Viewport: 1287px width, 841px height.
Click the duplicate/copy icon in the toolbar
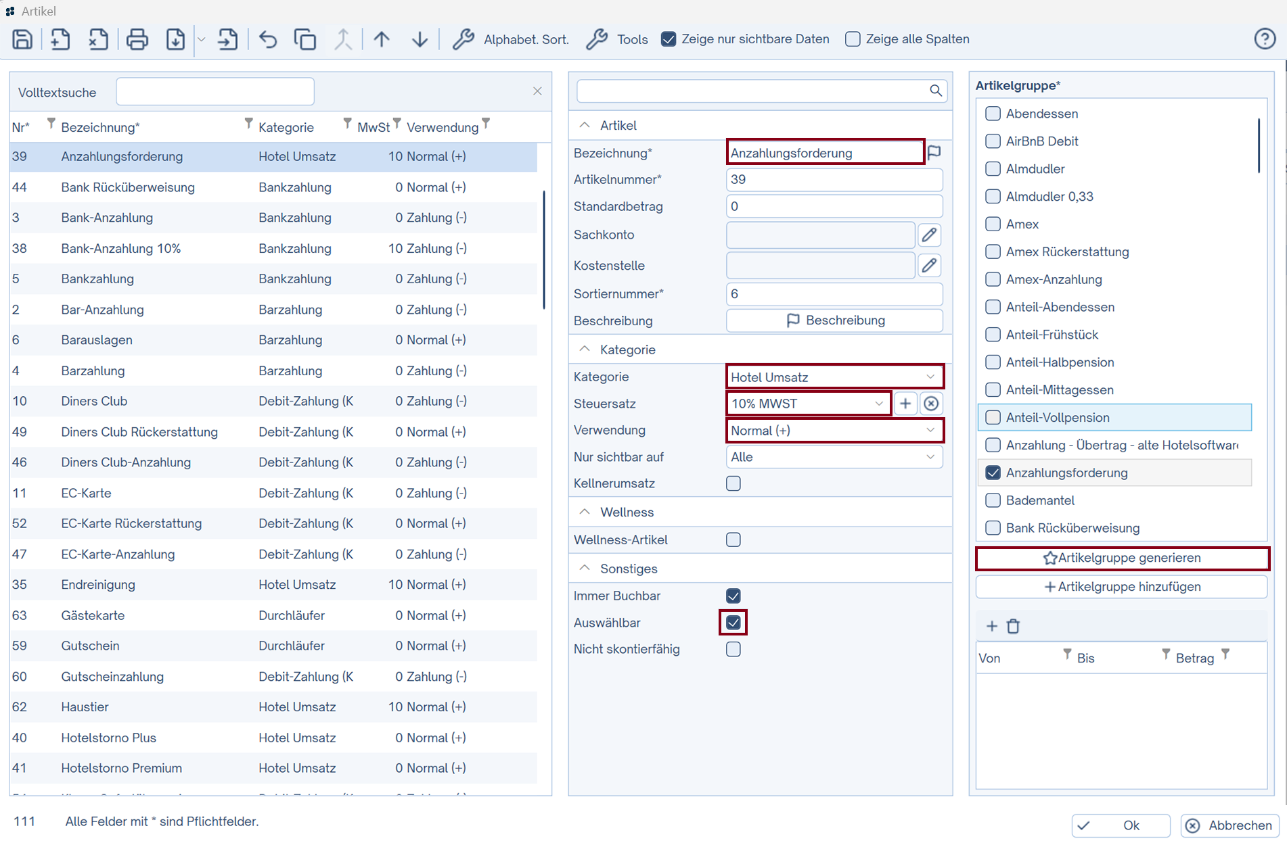(x=304, y=39)
